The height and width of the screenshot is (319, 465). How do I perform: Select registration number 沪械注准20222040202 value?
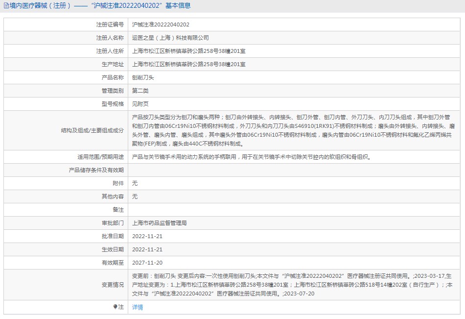click(x=161, y=25)
